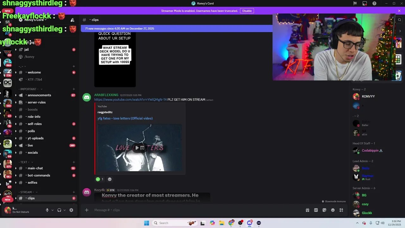Open File Explorer from taskbar

click(221, 223)
